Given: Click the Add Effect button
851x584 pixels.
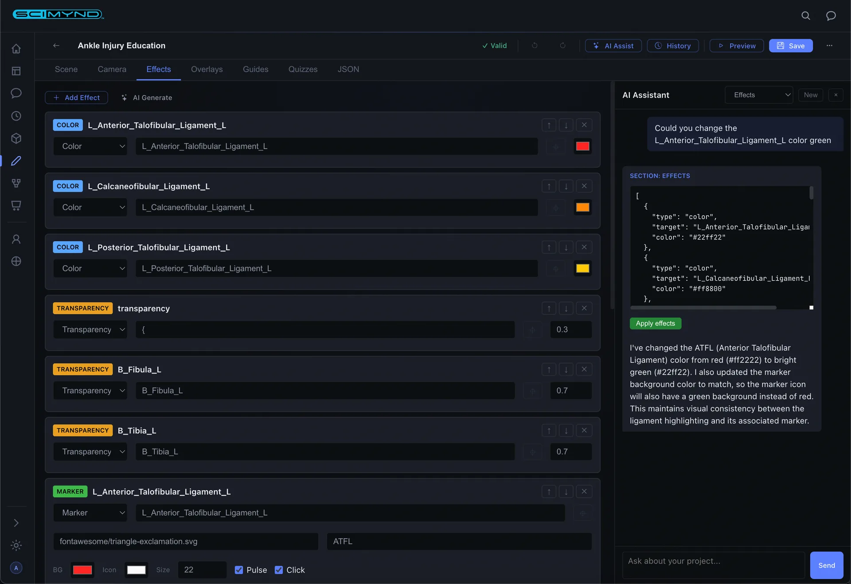Looking at the screenshot, I should pyautogui.click(x=76, y=98).
